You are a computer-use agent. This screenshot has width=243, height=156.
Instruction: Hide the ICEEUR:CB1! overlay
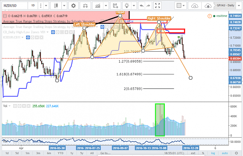pos(28,37)
